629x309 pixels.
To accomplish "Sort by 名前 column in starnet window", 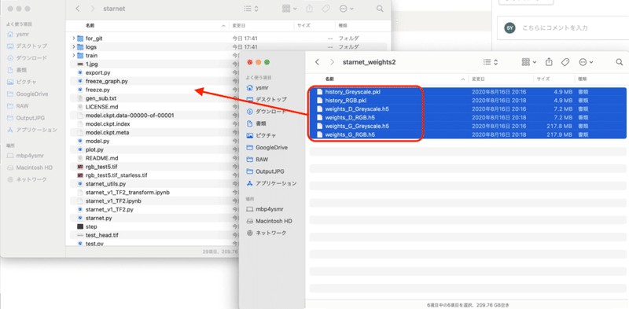I will 90,25.
